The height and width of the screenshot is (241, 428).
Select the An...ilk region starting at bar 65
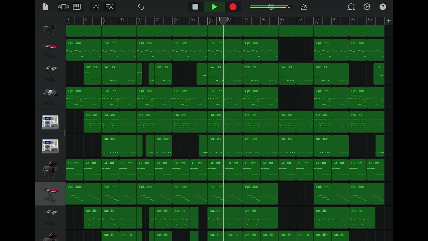tap(362, 218)
